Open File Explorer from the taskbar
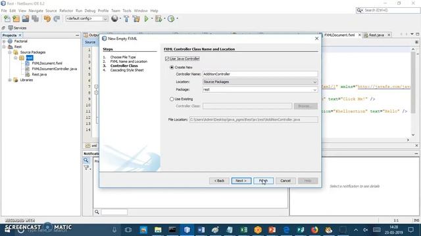The image size is (421, 236). pyautogui.click(x=158, y=229)
